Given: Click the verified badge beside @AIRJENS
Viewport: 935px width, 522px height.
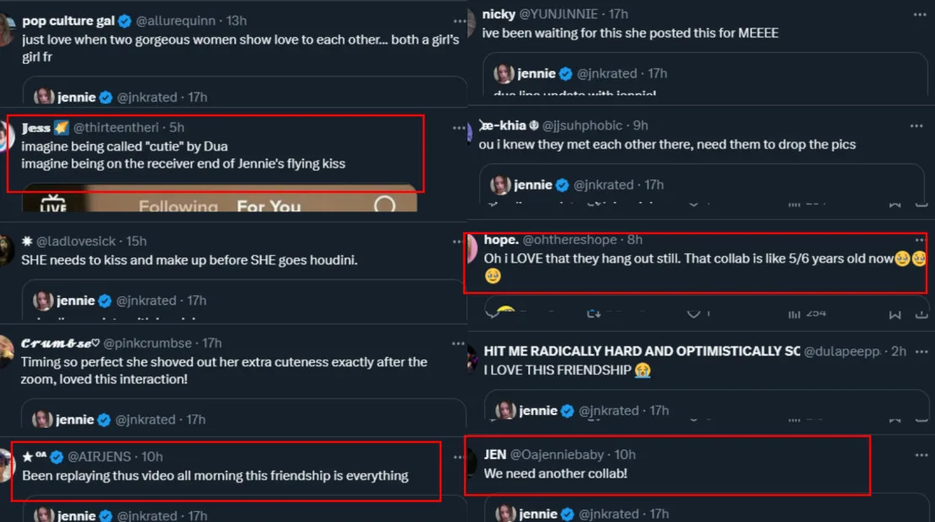Looking at the screenshot, I should point(56,457).
